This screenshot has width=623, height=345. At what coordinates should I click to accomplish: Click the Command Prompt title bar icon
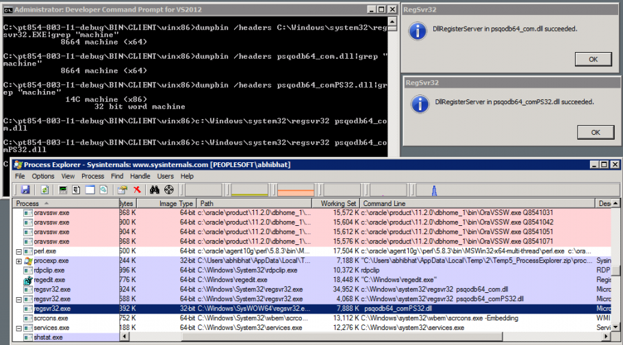pyautogui.click(x=8, y=10)
